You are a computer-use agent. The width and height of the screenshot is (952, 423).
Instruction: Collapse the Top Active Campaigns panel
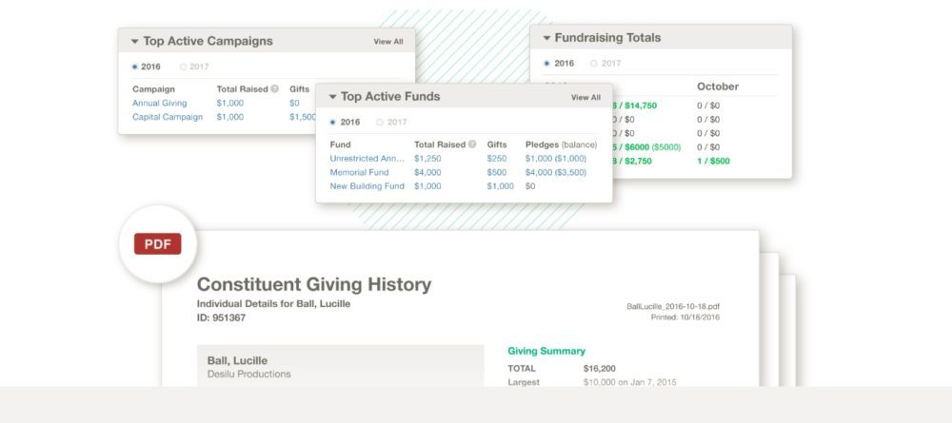[x=135, y=42]
